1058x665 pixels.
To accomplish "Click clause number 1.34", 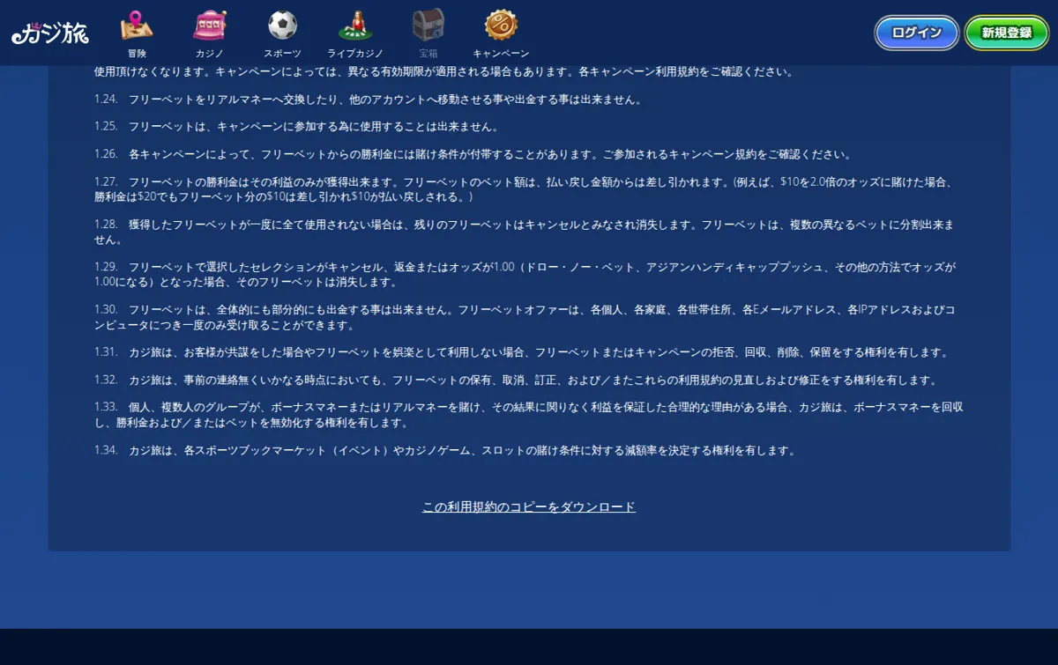I will 106,451.
